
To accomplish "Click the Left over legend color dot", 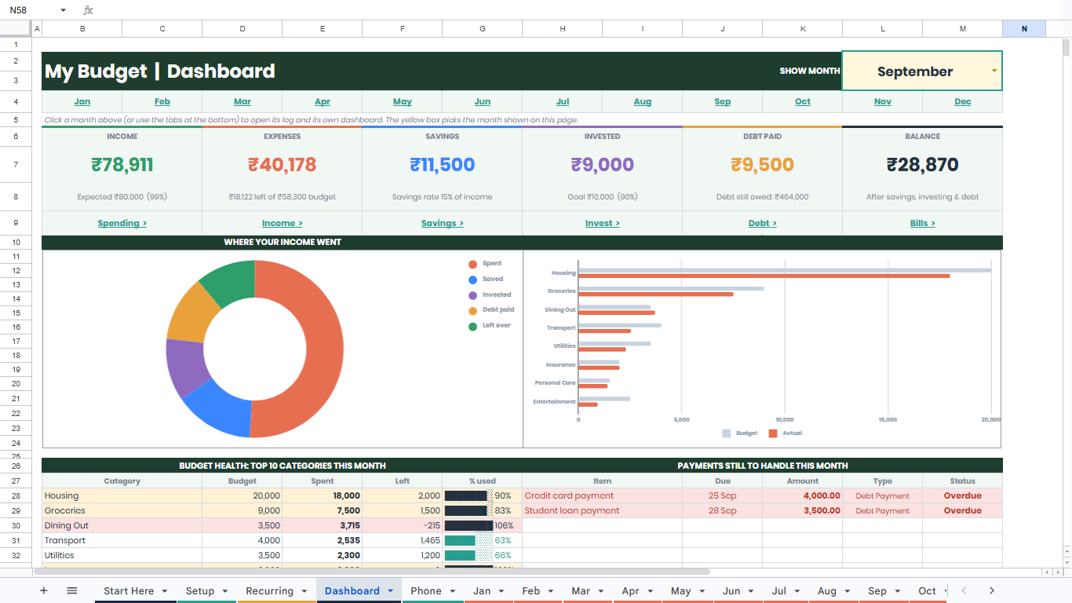I will coord(472,327).
